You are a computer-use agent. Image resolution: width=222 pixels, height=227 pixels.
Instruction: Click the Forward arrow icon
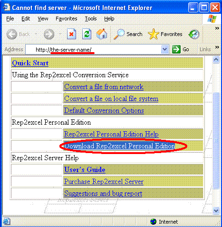[49, 34]
